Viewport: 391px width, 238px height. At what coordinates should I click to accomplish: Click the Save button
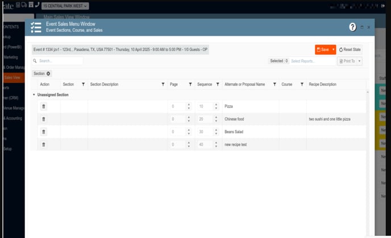pos(322,50)
